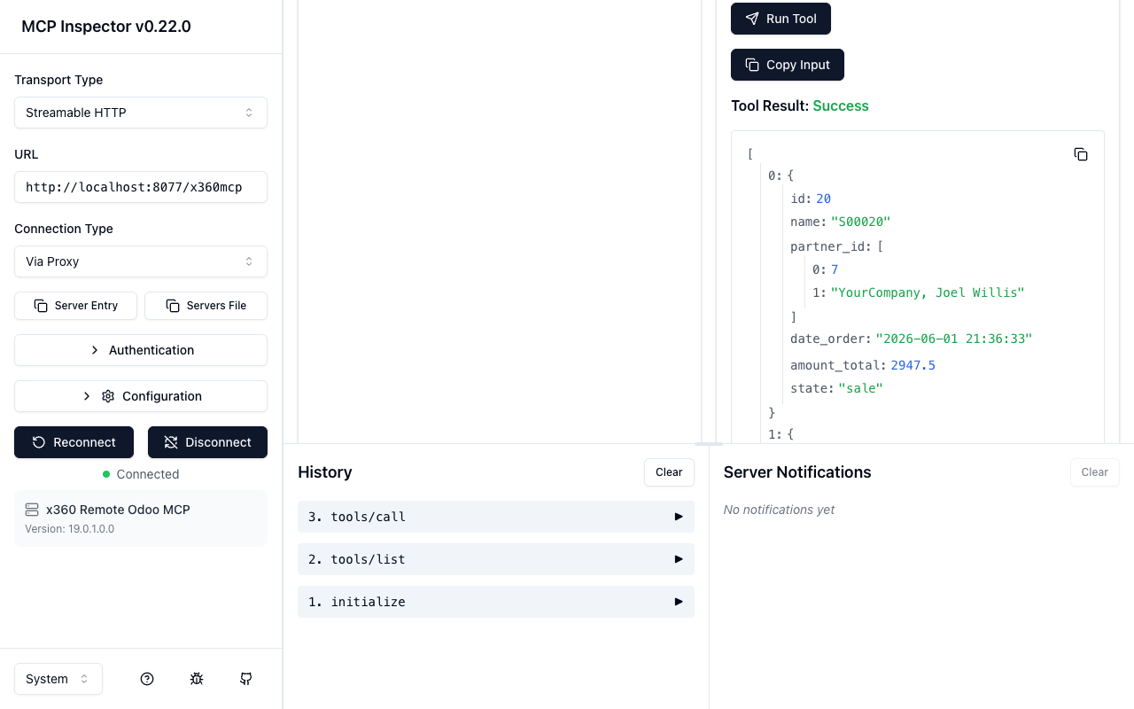The width and height of the screenshot is (1134, 709).
Task: Click the Reconnect button
Action: tap(74, 442)
